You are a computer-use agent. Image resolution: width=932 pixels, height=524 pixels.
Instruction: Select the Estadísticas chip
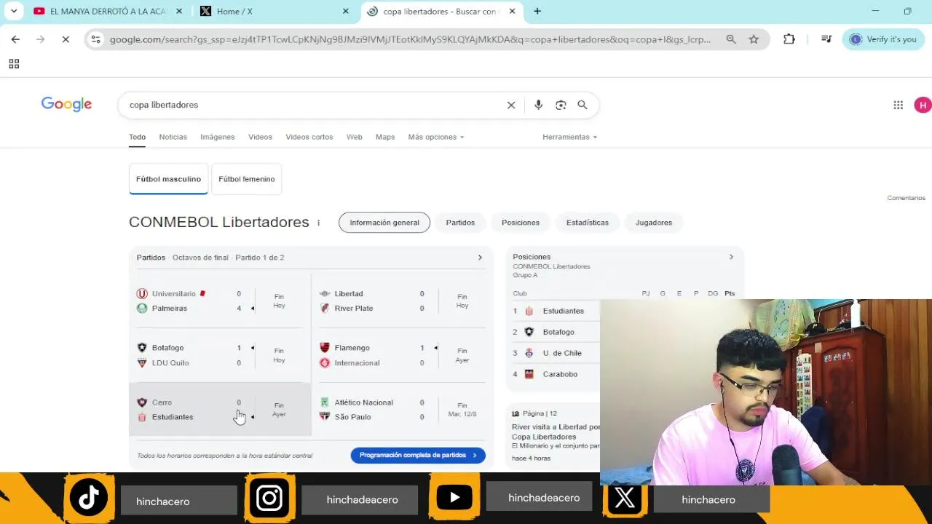[588, 223]
